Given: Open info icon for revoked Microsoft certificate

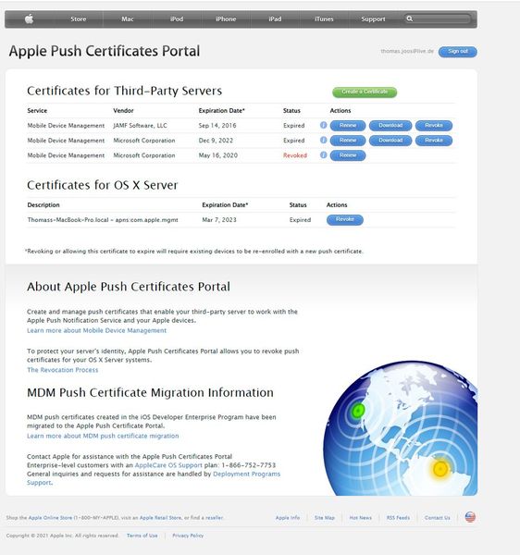Looking at the screenshot, I should pos(323,154).
